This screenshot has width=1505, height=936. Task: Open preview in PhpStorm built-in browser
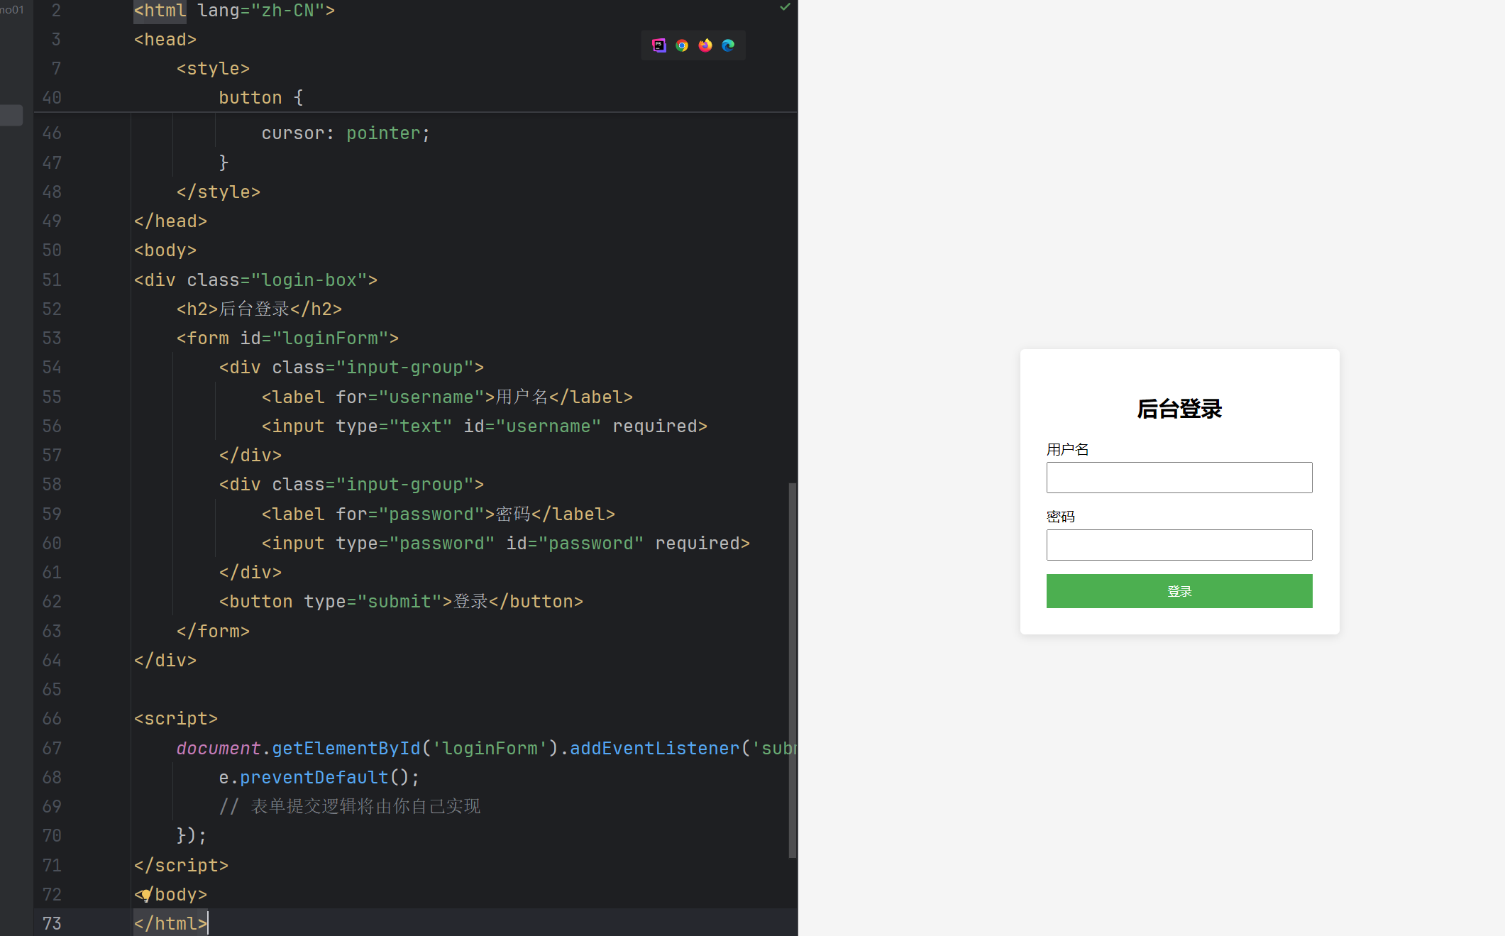pos(658,45)
